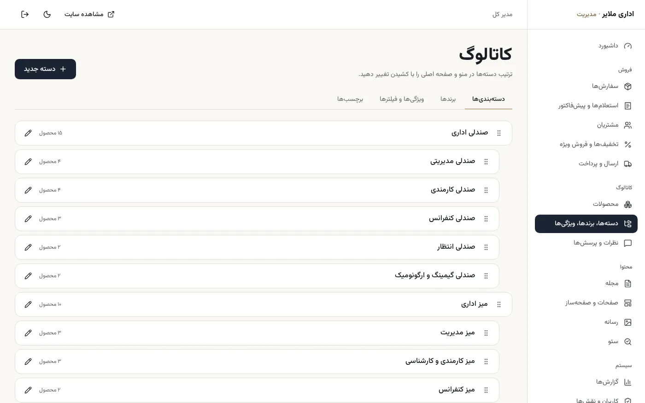Click the صندلی کنفرانس category name
This screenshot has width=645, height=403.
tap(452, 218)
